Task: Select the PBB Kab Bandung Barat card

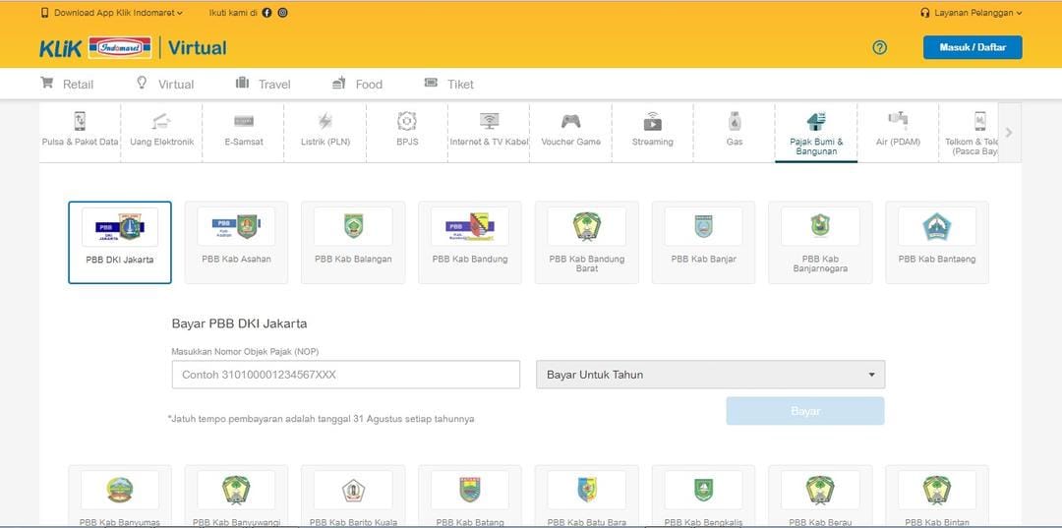Action: (586, 242)
